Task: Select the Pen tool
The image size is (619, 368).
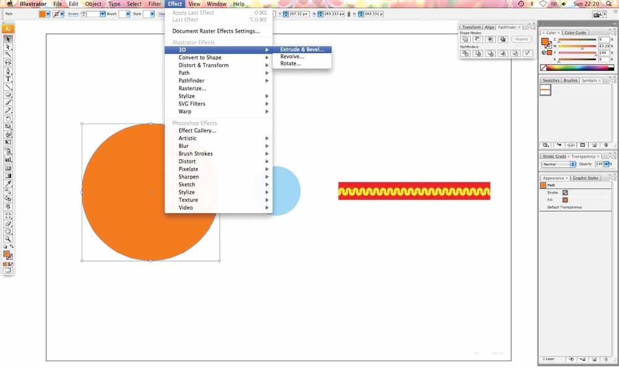Action: 8,71
